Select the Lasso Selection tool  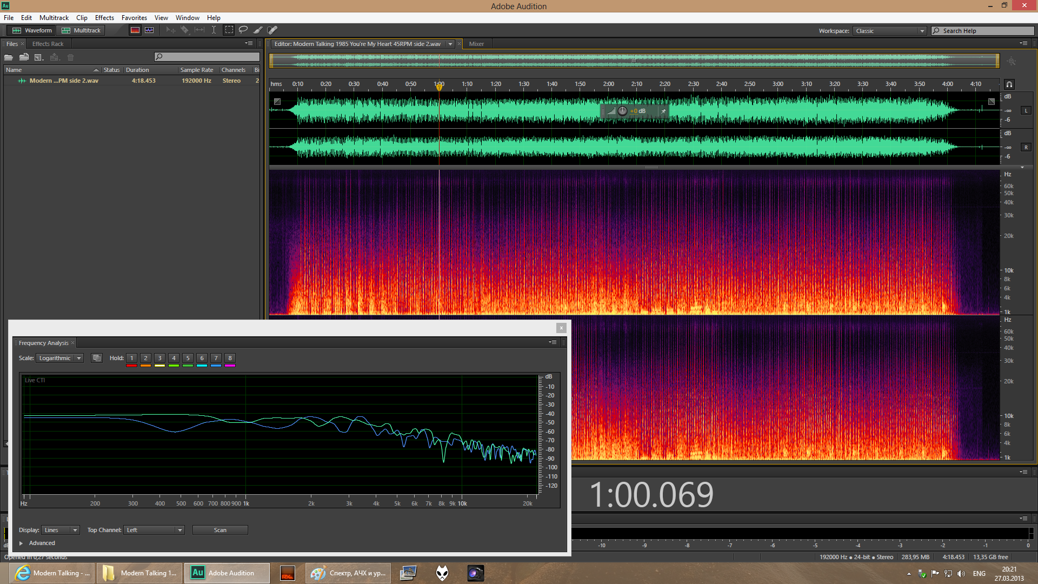tap(243, 30)
